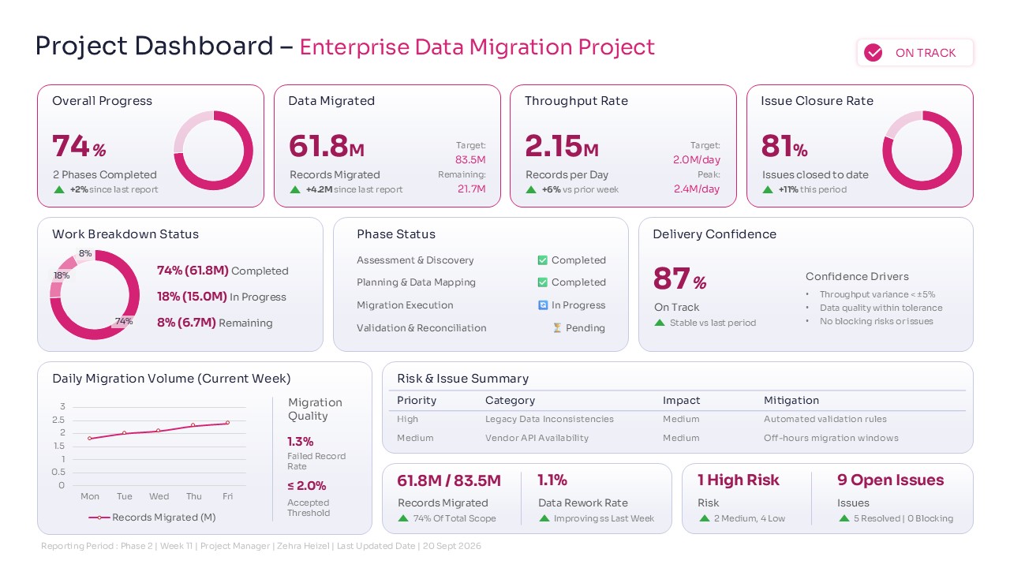
Task: Click Planning & Data Mapping Completed checkbox
Action: point(543,282)
